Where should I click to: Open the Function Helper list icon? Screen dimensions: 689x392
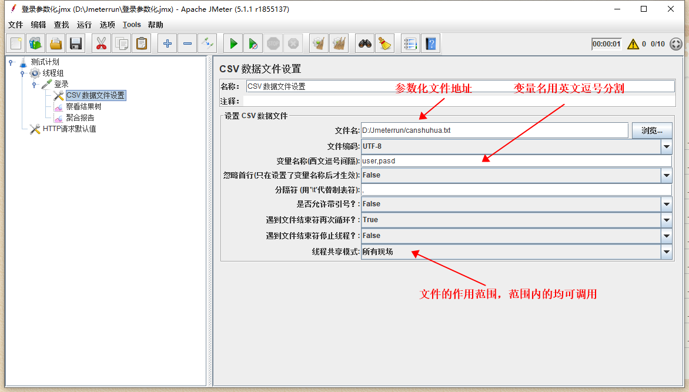[x=410, y=43]
